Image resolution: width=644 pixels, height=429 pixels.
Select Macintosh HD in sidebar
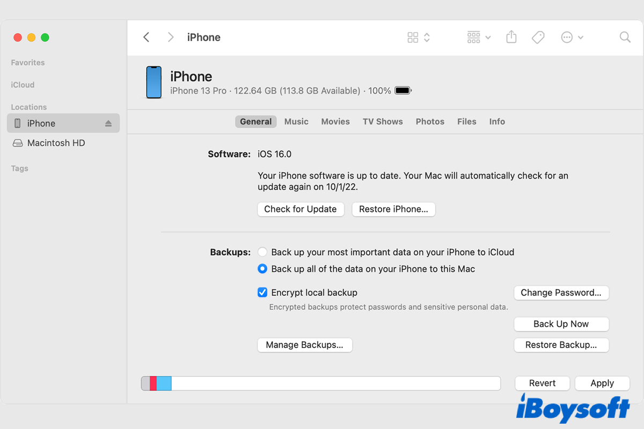coord(56,143)
